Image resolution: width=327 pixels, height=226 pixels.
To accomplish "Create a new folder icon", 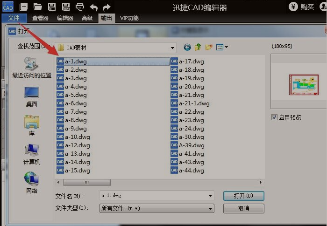I will (x=209, y=47).
